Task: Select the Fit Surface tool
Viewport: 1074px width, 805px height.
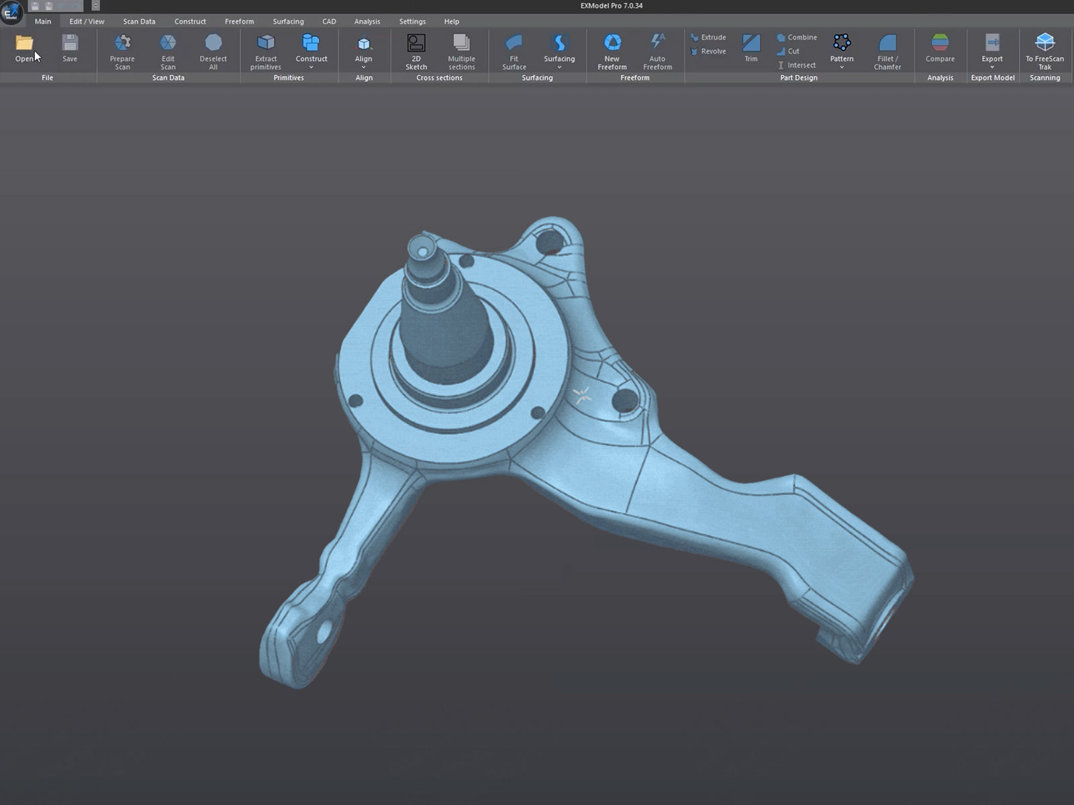Action: pyautogui.click(x=514, y=44)
